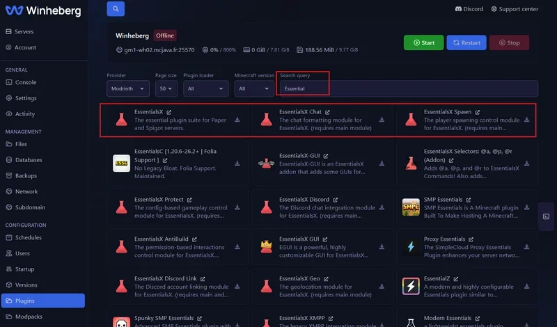
Task: Open the Subdomain page
Action: (25, 207)
